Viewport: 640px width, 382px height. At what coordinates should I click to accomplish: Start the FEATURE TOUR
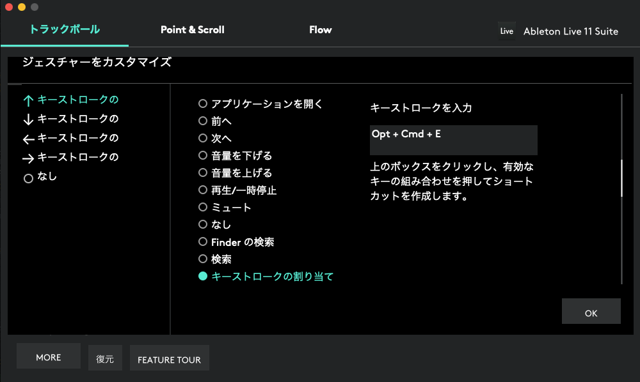[x=169, y=360]
